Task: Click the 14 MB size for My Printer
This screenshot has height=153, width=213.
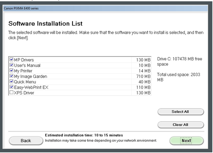Action: point(144,71)
